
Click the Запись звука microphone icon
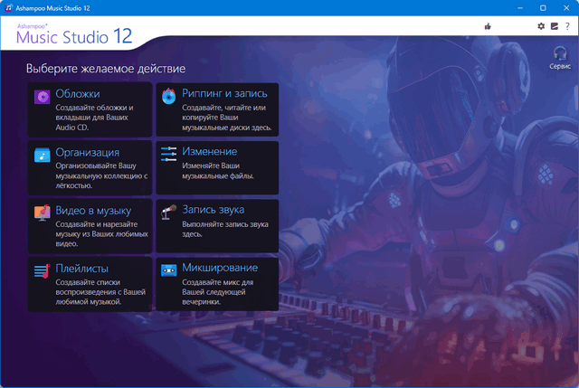coord(168,213)
